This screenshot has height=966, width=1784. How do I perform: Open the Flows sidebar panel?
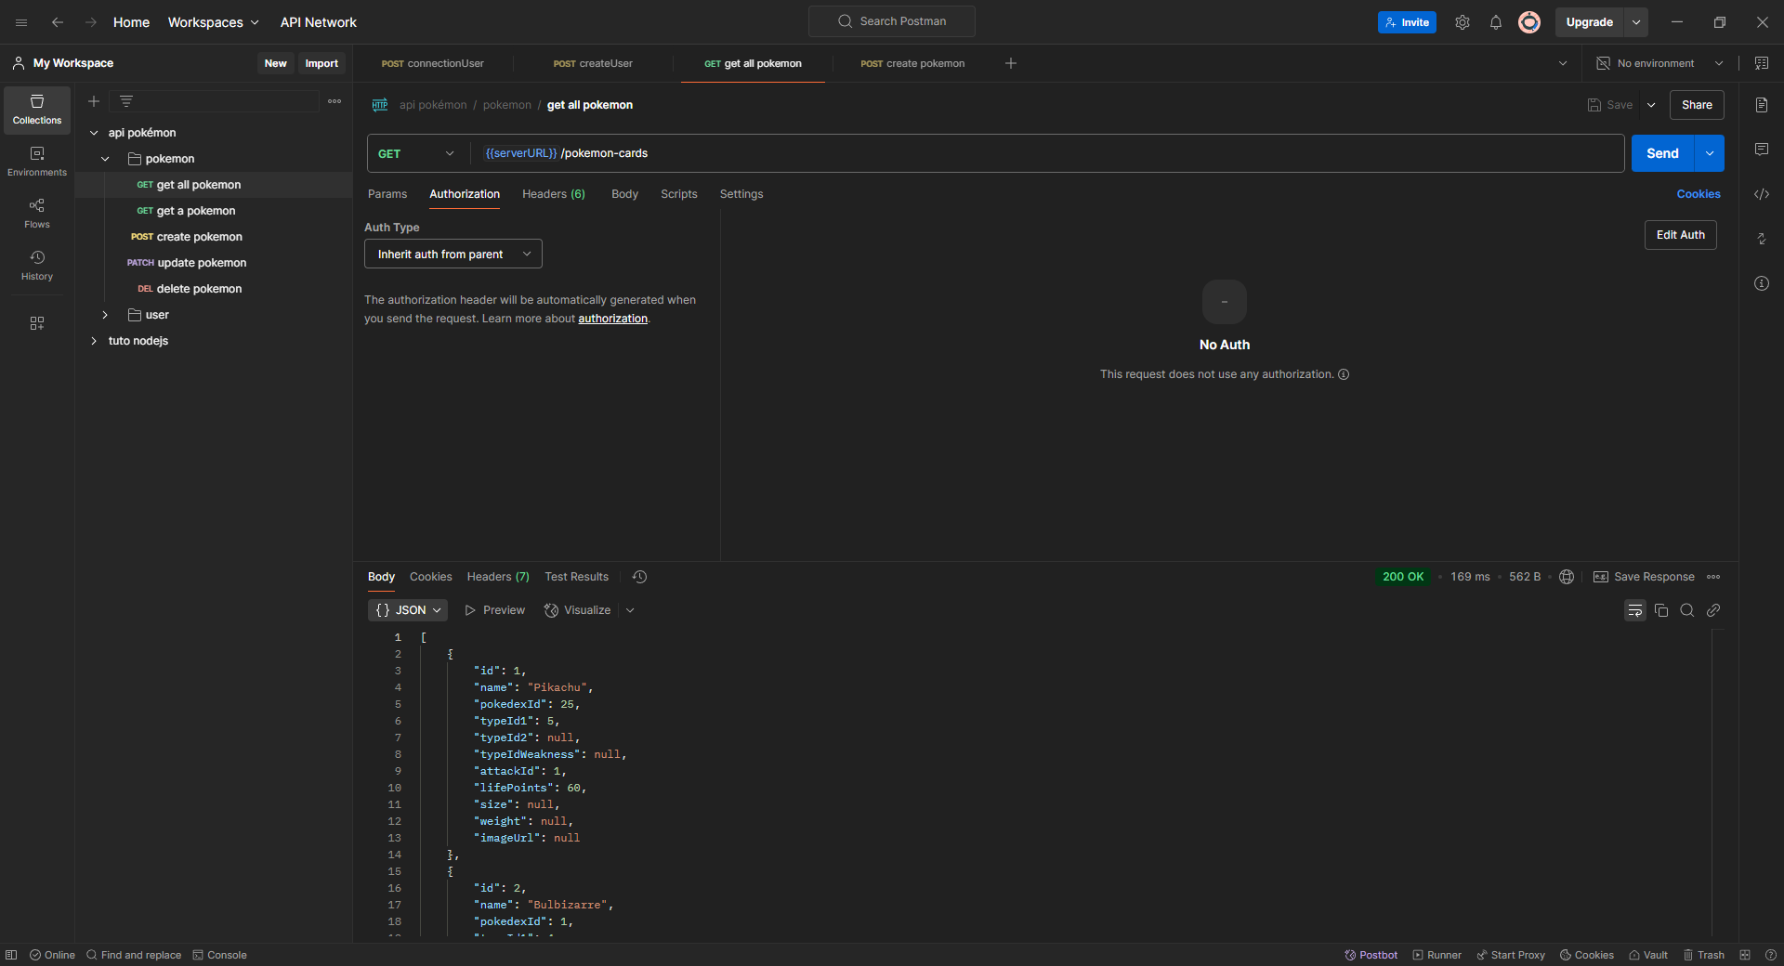[x=36, y=212]
